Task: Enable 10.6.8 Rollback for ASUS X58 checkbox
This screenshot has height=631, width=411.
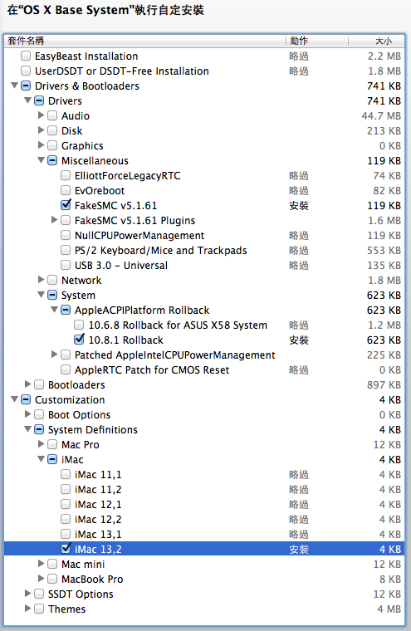Action: (x=79, y=325)
